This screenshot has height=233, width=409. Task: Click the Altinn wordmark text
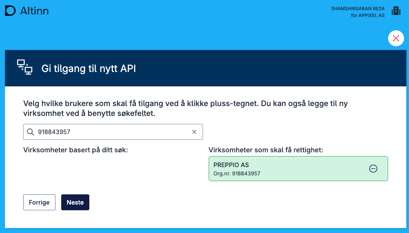click(x=34, y=11)
